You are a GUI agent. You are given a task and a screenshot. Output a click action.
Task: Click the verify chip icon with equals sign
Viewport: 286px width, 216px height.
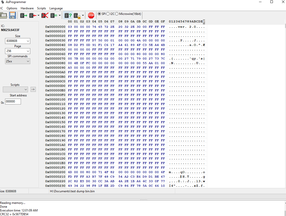[x=54, y=16]
